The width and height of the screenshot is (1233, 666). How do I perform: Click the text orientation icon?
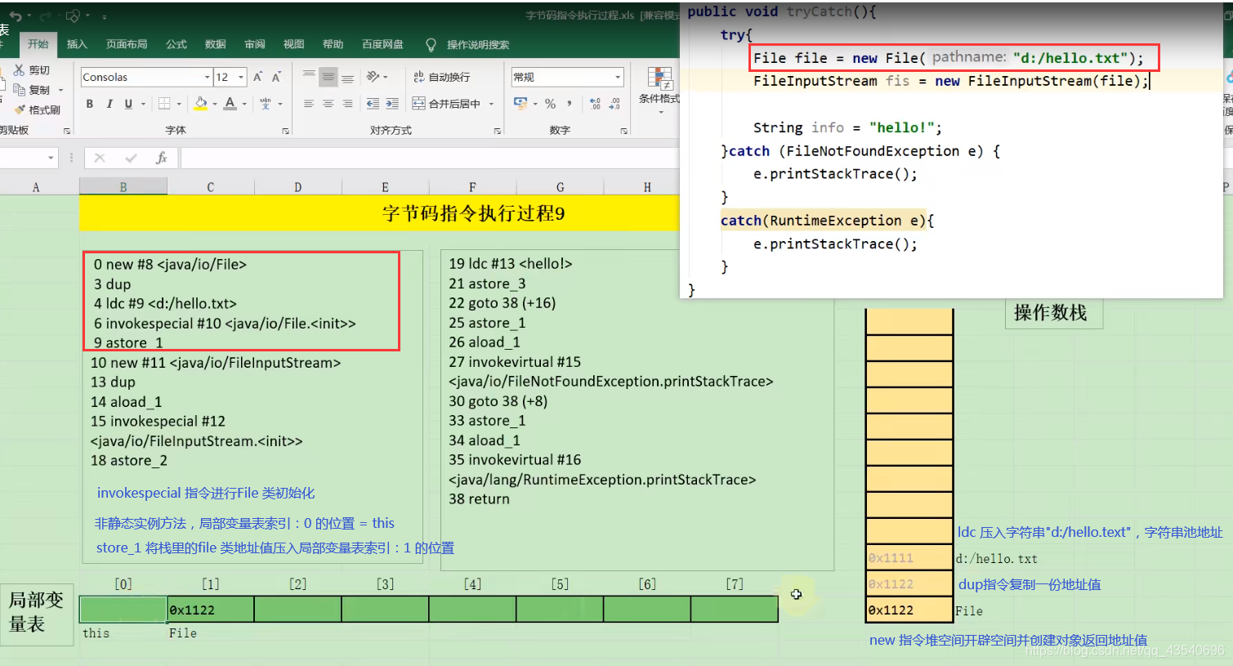(x=373, y=77)
